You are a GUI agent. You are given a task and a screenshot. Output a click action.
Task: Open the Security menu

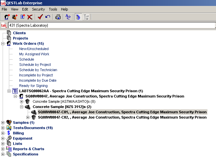tap(38, 9)
